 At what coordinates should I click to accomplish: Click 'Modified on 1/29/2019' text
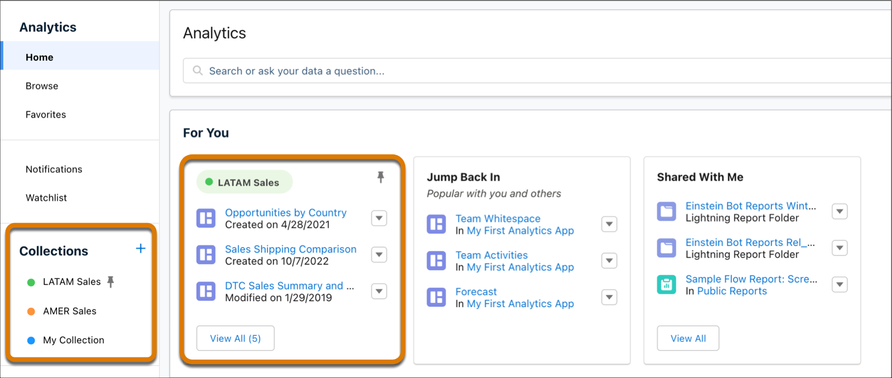point(279,298)
